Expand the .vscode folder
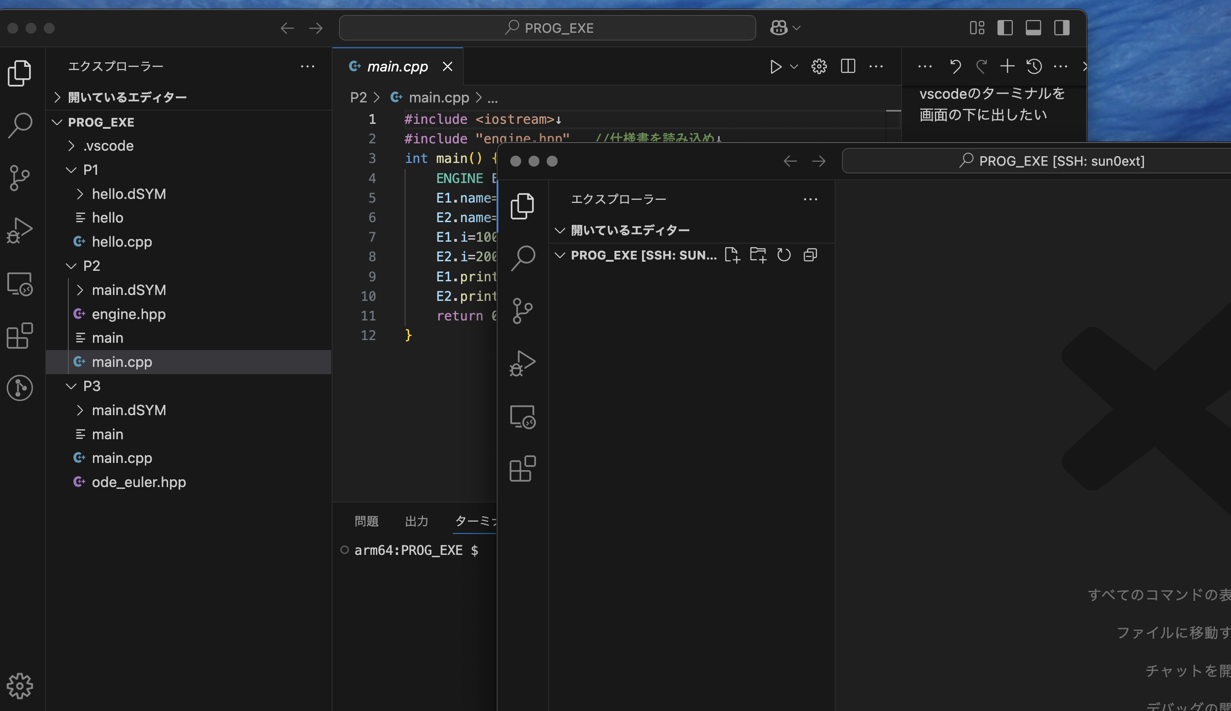Viewport: 1231px width, 711px height. click(x=189, y=146)
